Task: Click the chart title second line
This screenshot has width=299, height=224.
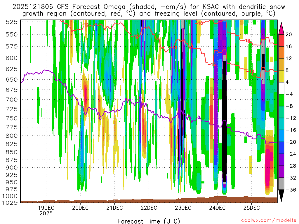Action: point(149,14)
